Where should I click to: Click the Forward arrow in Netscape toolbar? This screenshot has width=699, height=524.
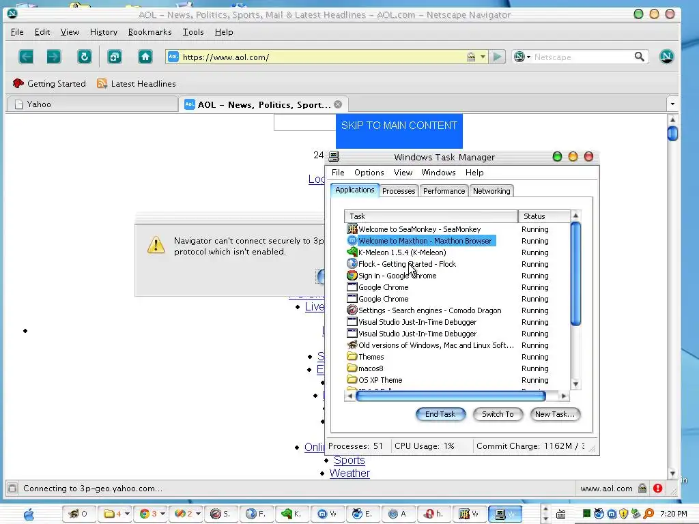54,57
